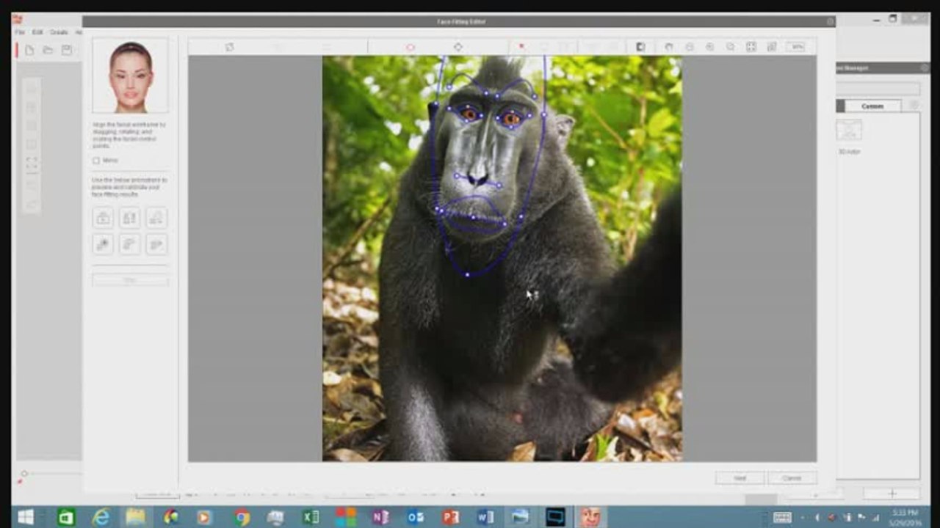
Task: Open Internet Explorer from the taskbar
Action: click(101, 517)
